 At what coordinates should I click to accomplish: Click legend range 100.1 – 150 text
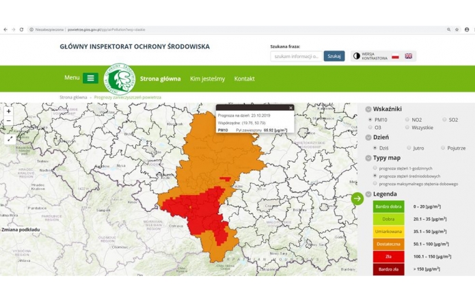coord(433,257)
